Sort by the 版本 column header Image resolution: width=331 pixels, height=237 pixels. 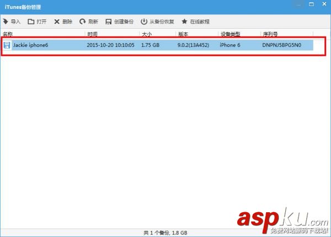(183, 34)
